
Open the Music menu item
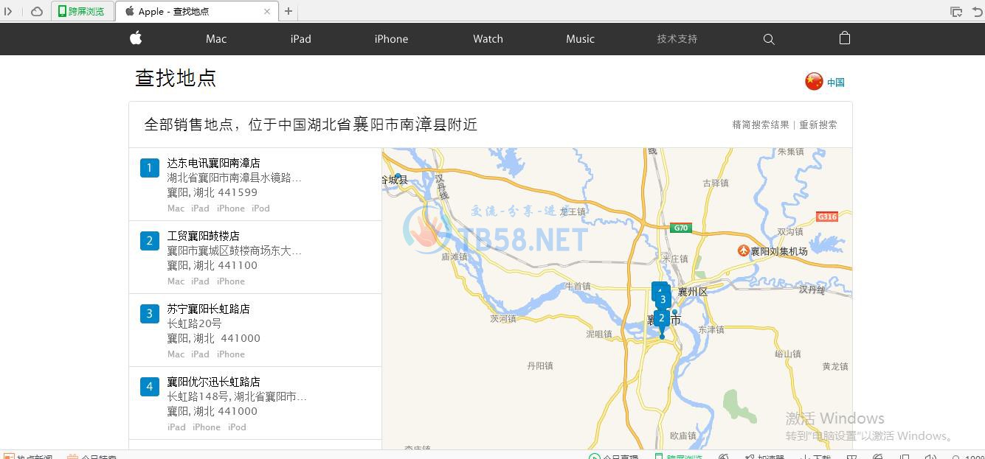580,39
